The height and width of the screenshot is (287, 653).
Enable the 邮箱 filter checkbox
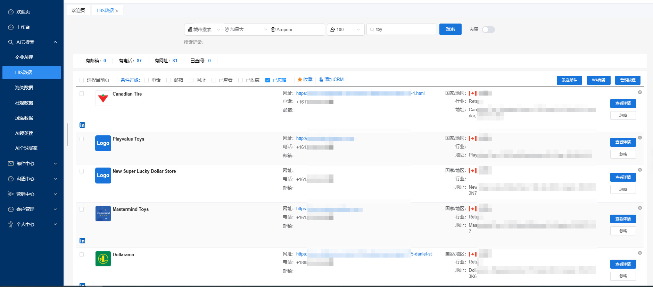tap(169, 80)
